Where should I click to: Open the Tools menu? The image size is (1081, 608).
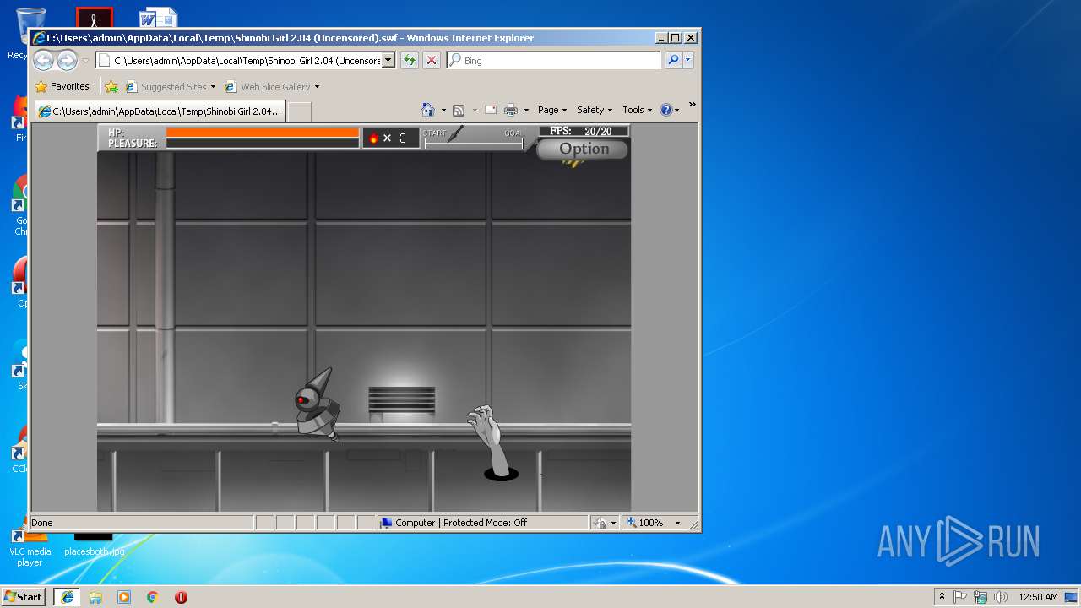click(x=638, y=110)
